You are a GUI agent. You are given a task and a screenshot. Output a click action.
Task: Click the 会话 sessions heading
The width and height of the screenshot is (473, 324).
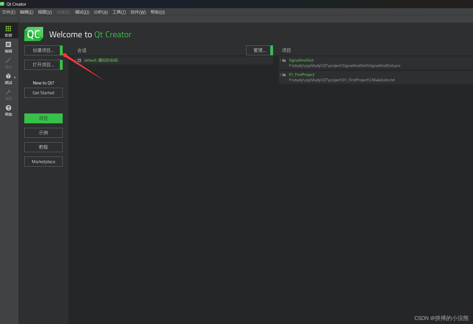(x=82, y=50)
